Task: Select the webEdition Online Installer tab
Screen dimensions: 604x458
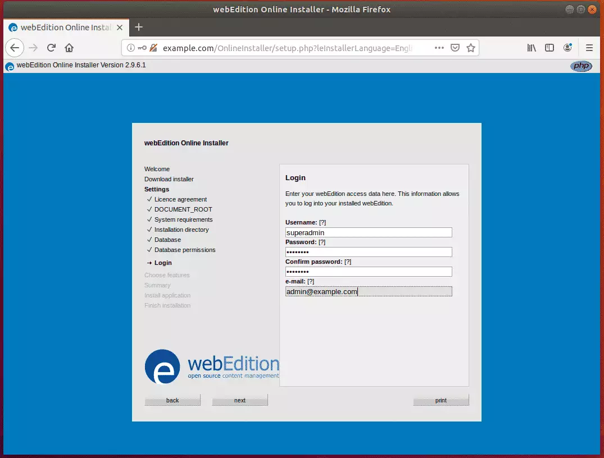Action: click(x=66, y=28)
